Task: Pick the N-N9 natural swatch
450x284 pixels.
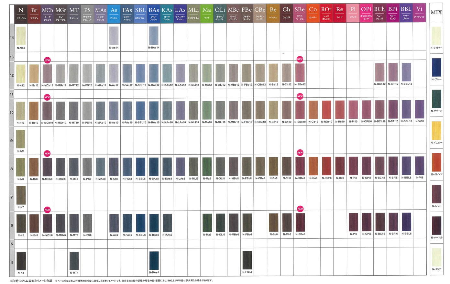Action: click(20, 139)
